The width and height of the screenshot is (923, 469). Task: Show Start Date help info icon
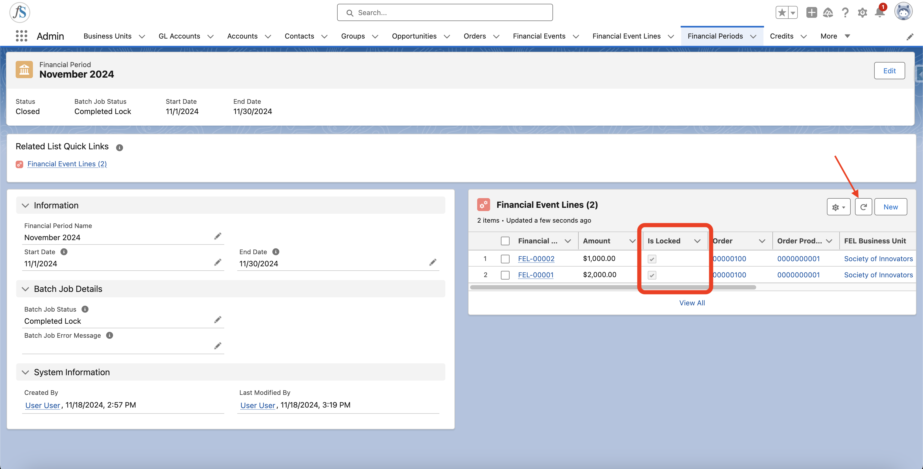coord(64,252)
